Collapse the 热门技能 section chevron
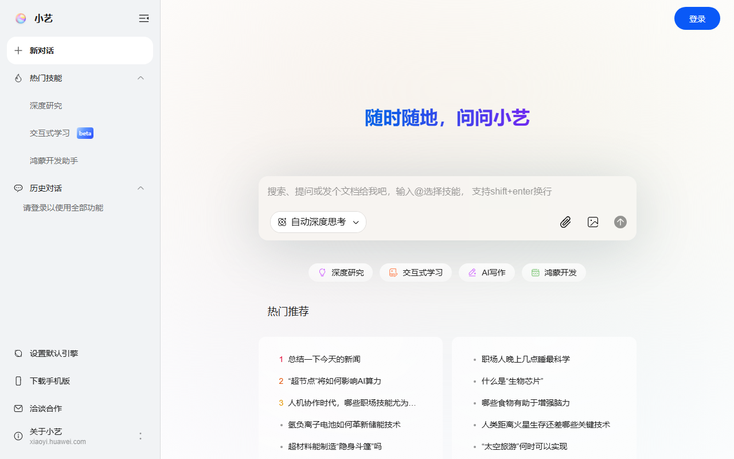 141,78
